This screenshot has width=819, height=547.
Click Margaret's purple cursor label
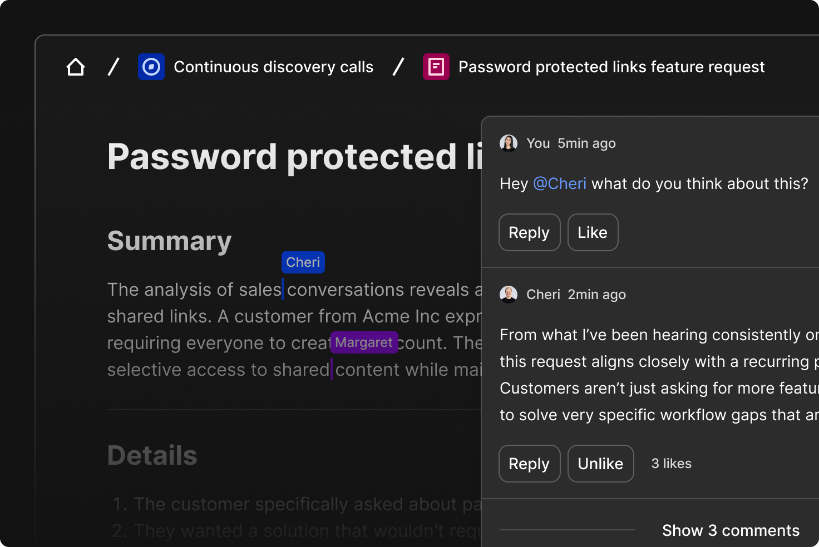pos(364,342)
